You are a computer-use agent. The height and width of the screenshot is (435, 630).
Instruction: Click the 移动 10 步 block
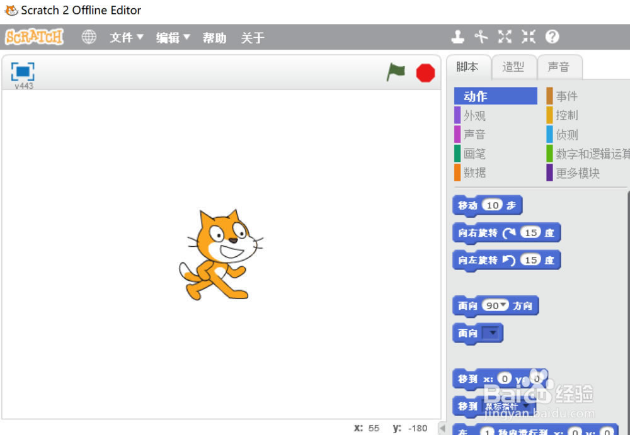click(488, 206)
